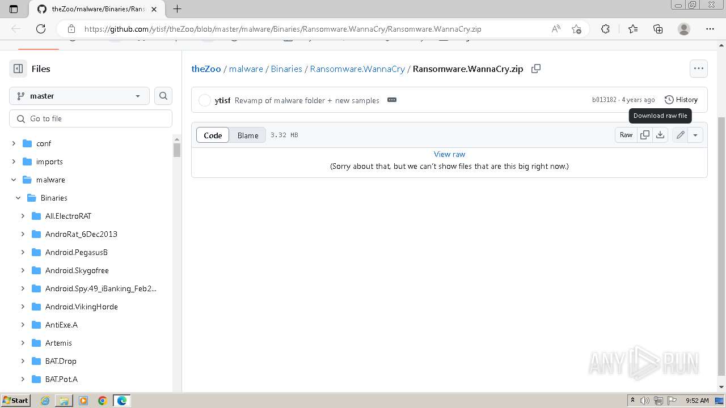Open browser Extensions icon
726x408 pixels.
[605, 29]
